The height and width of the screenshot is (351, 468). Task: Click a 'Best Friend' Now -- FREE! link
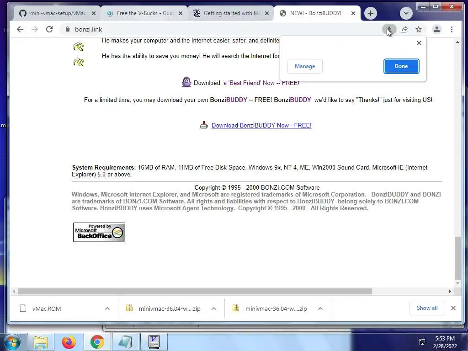point(261,83)
